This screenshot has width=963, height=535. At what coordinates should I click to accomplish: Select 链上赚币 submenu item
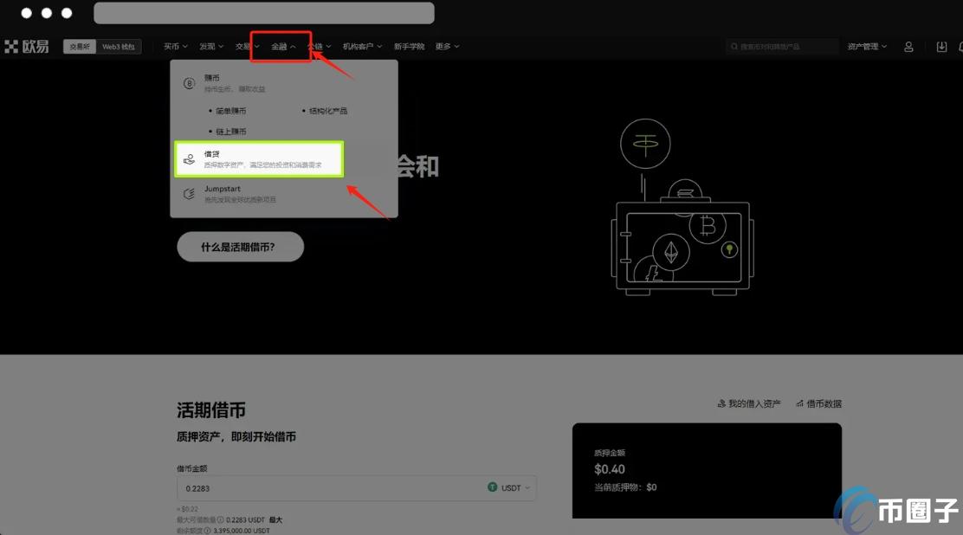click(x=231, y=132)
